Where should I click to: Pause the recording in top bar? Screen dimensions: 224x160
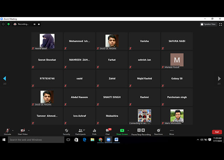(x=35, y=24)
